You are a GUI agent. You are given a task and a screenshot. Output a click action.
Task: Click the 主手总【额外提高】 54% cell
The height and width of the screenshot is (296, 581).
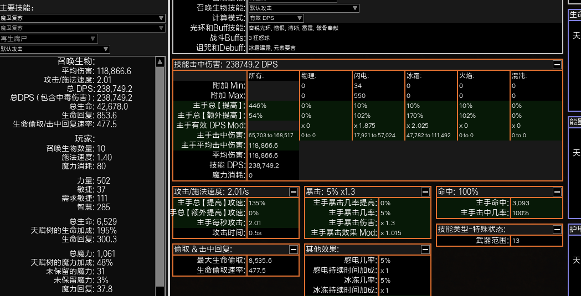click(x=273, y=116)
